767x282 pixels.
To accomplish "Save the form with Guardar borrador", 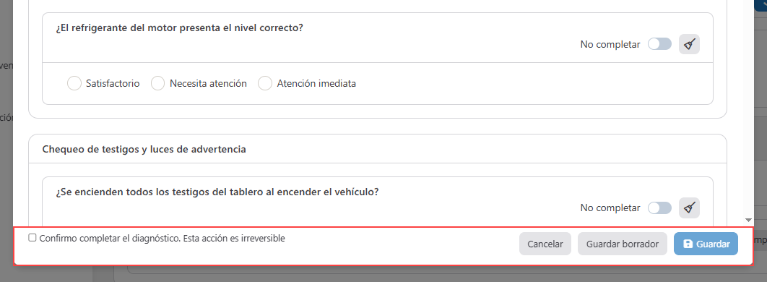I will (623, 244).
